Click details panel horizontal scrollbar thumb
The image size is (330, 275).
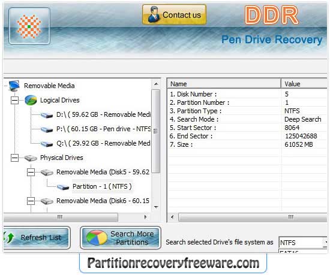point(253,217)
